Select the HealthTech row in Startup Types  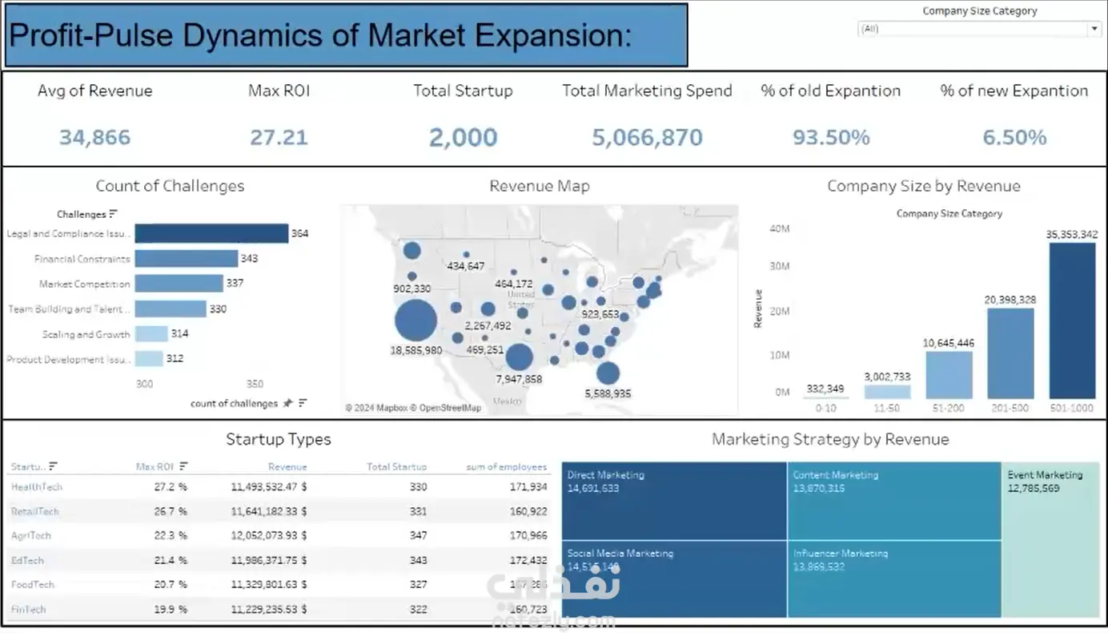pos(279,487)
